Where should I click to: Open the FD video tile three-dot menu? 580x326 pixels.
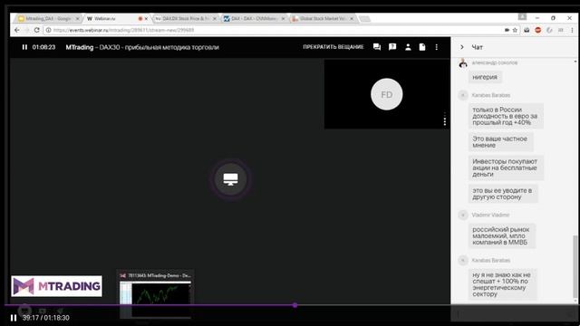point(445,120)
